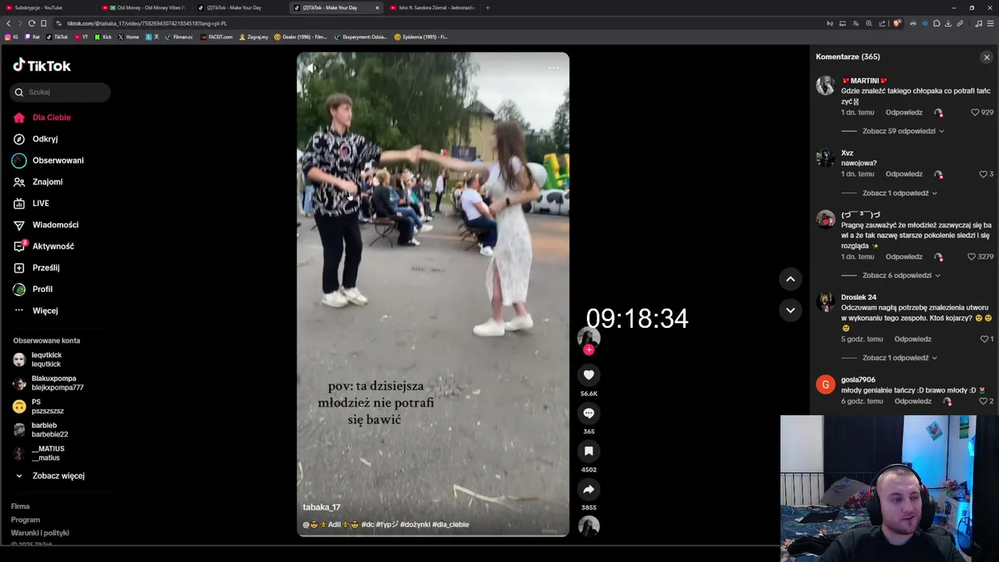Bookmark the video with 4502 saves

click(588, 451)
